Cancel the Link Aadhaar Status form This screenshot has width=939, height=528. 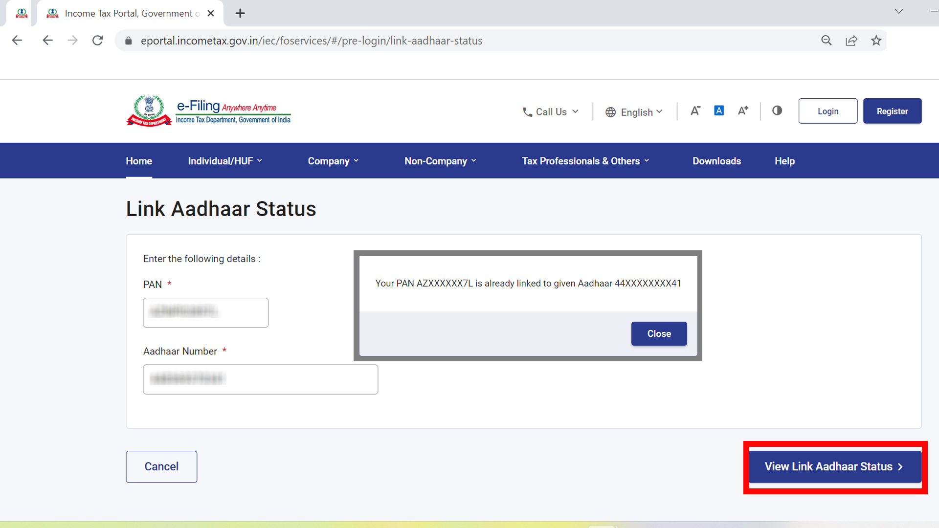(x=161, y=466)
